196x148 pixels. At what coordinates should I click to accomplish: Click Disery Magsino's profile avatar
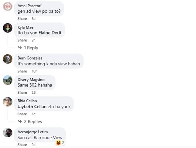click(x=8, y=80)
